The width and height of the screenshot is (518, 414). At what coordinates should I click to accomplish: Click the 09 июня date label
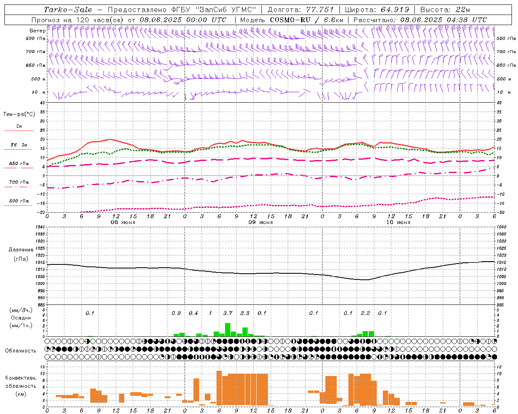pos(261,222)
